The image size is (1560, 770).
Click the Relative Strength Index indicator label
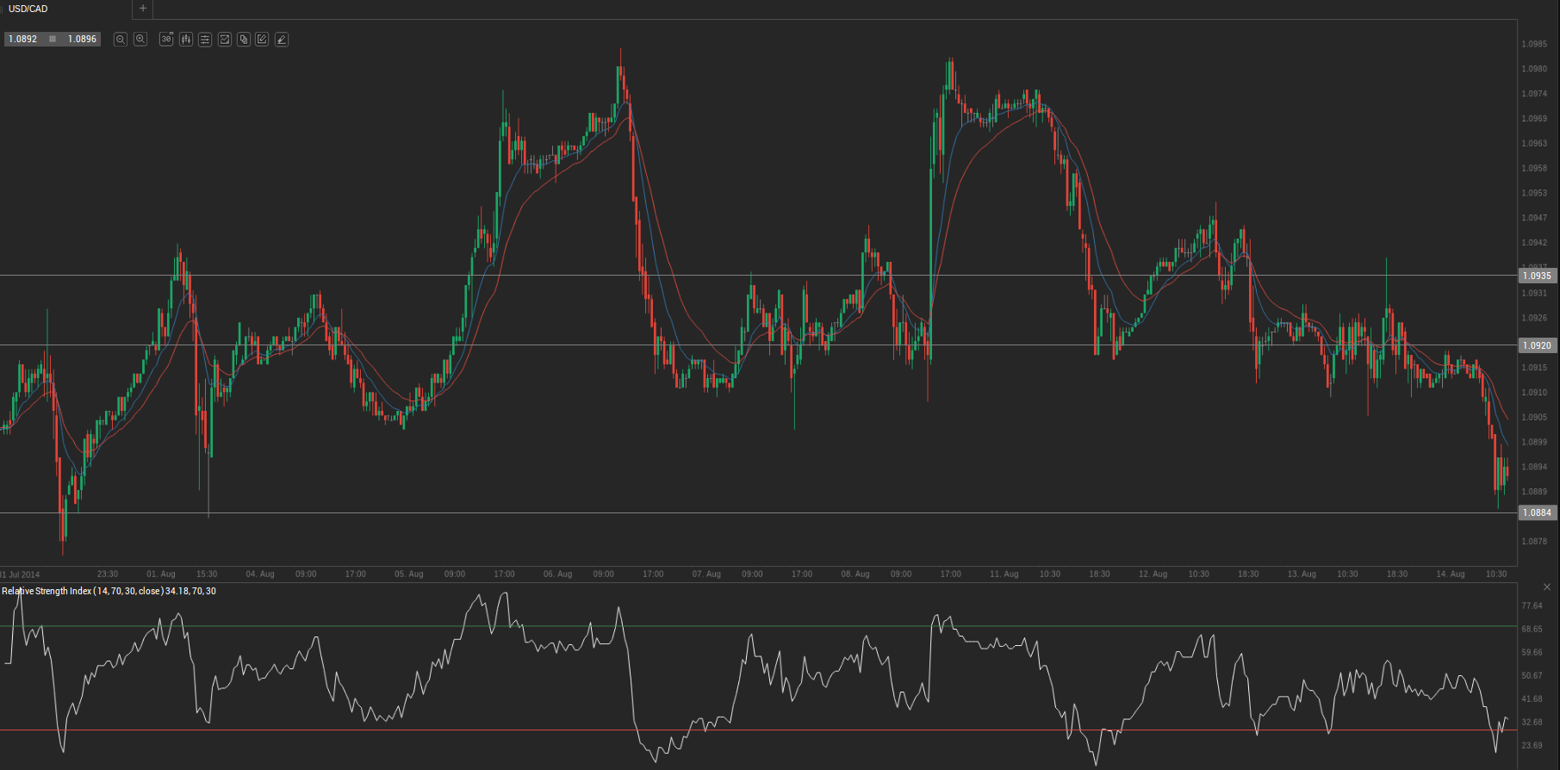(x=109, y=591)
